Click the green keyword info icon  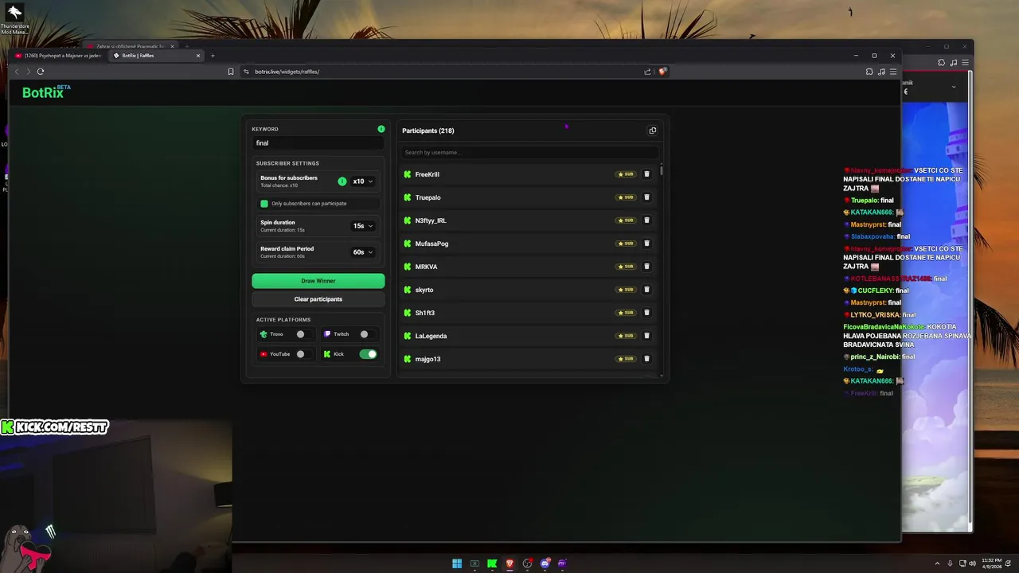(381, 129)
